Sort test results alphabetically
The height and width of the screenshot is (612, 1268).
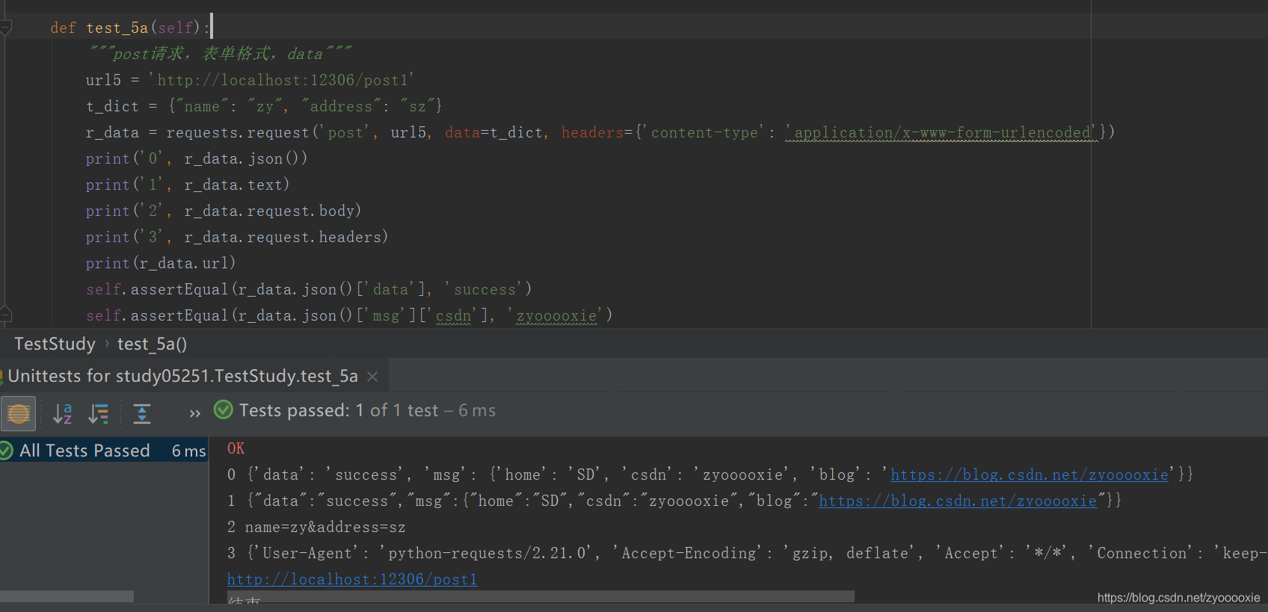(x=63, y=413)
